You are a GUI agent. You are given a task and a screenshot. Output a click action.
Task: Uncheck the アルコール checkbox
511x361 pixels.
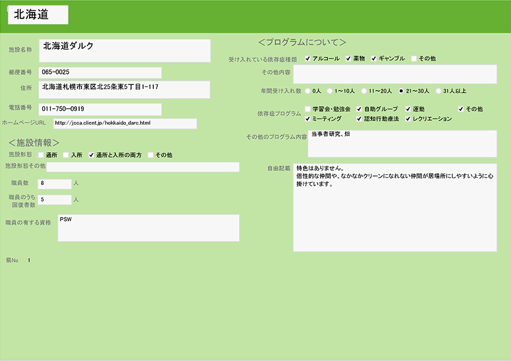[308, 59]
